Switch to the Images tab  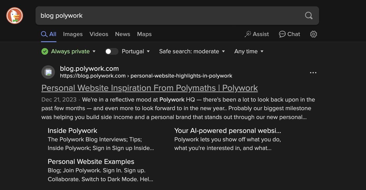[73, 34]
